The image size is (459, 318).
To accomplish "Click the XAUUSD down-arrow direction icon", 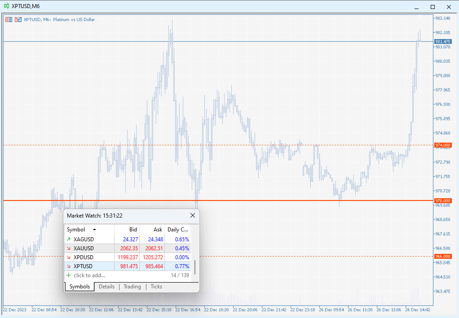I will tap(69, 248).
